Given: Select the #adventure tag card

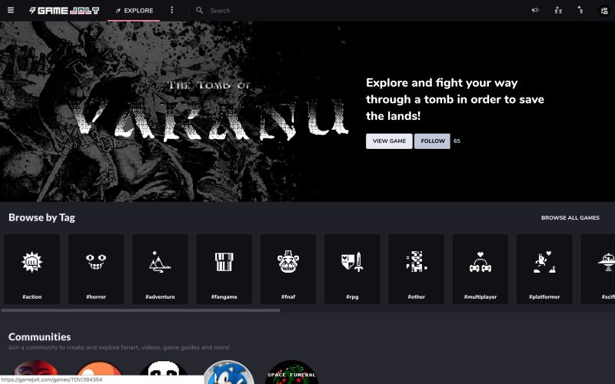Looking at the screenshot, I should point(160,270).
